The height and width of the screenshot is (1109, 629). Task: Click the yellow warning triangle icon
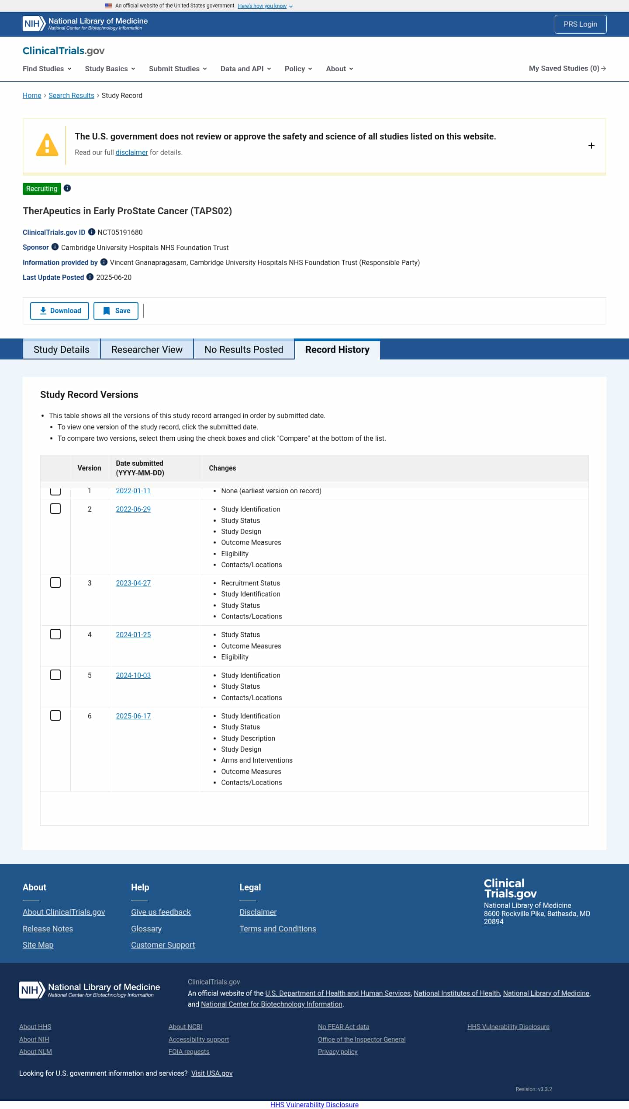click(x=47, y=145)
